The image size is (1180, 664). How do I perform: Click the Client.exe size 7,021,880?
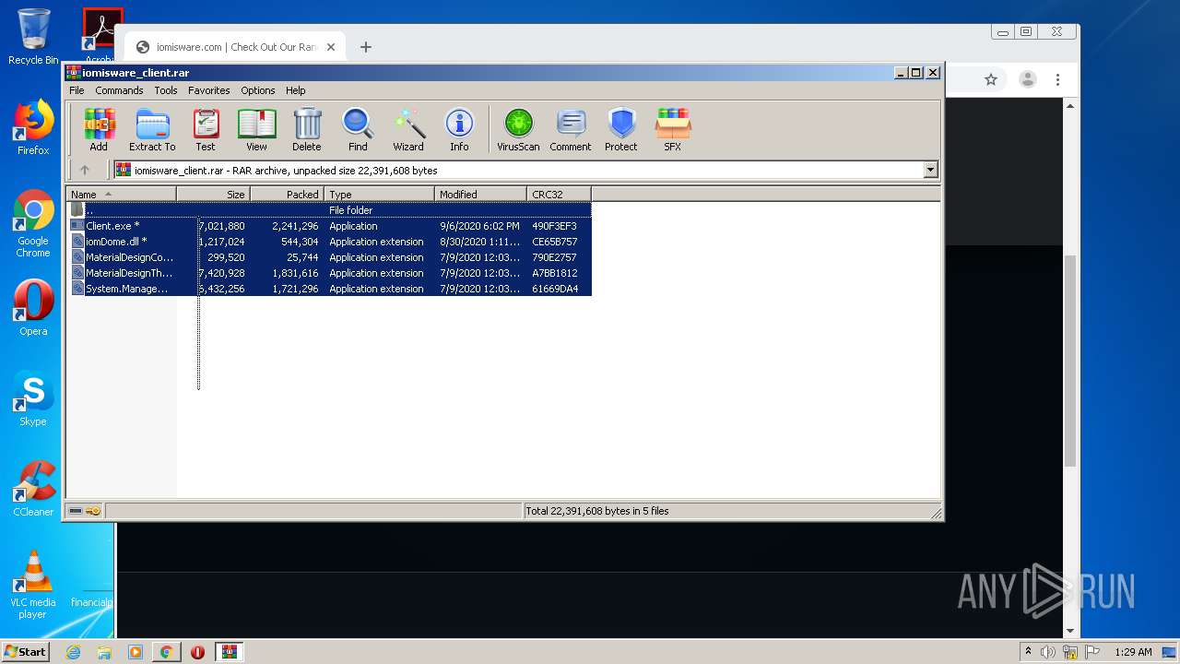(x=221, y=226)
